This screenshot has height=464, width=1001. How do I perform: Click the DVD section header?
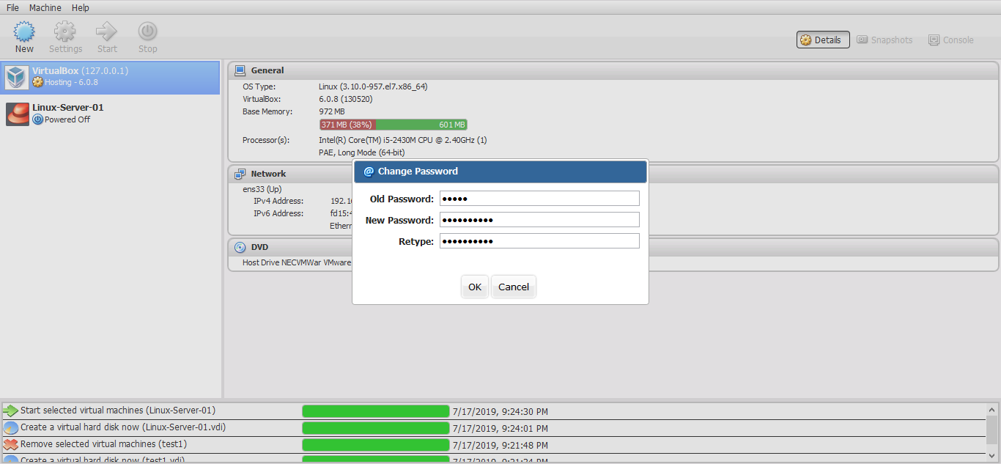point(613,247)
